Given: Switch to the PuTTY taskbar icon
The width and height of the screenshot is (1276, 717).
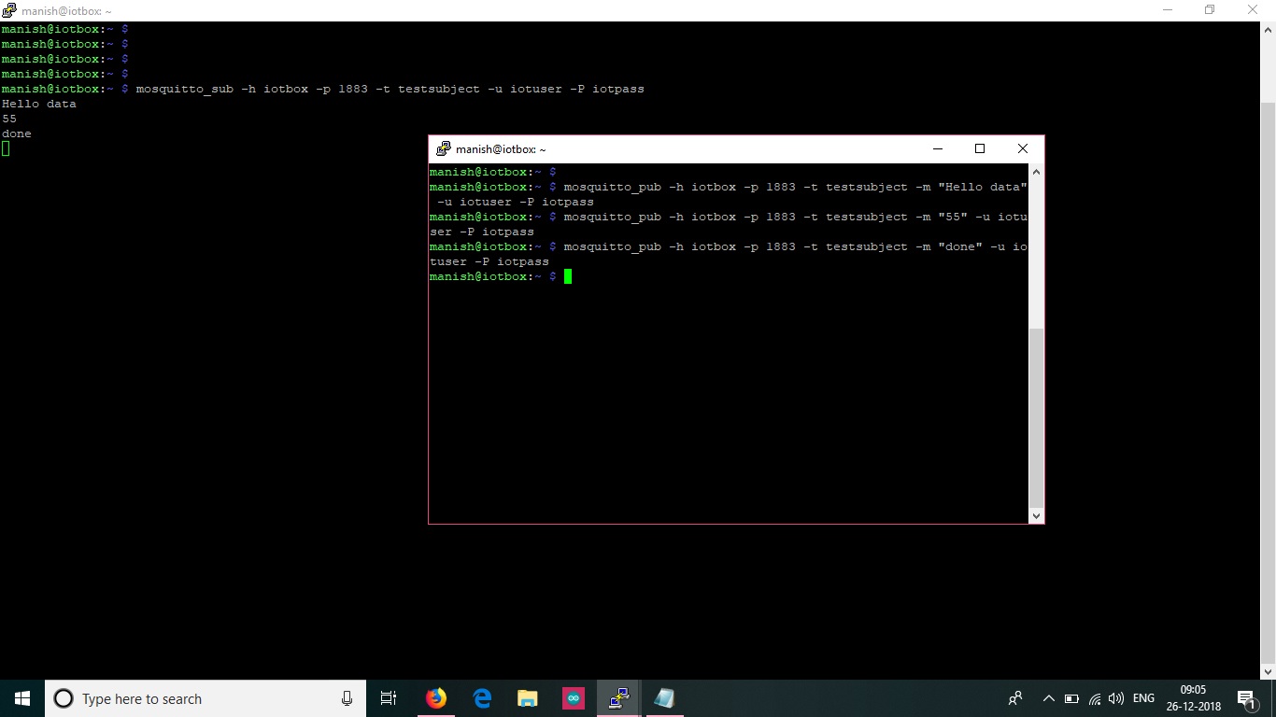Looking at the screenshot, I should point(618,698).
